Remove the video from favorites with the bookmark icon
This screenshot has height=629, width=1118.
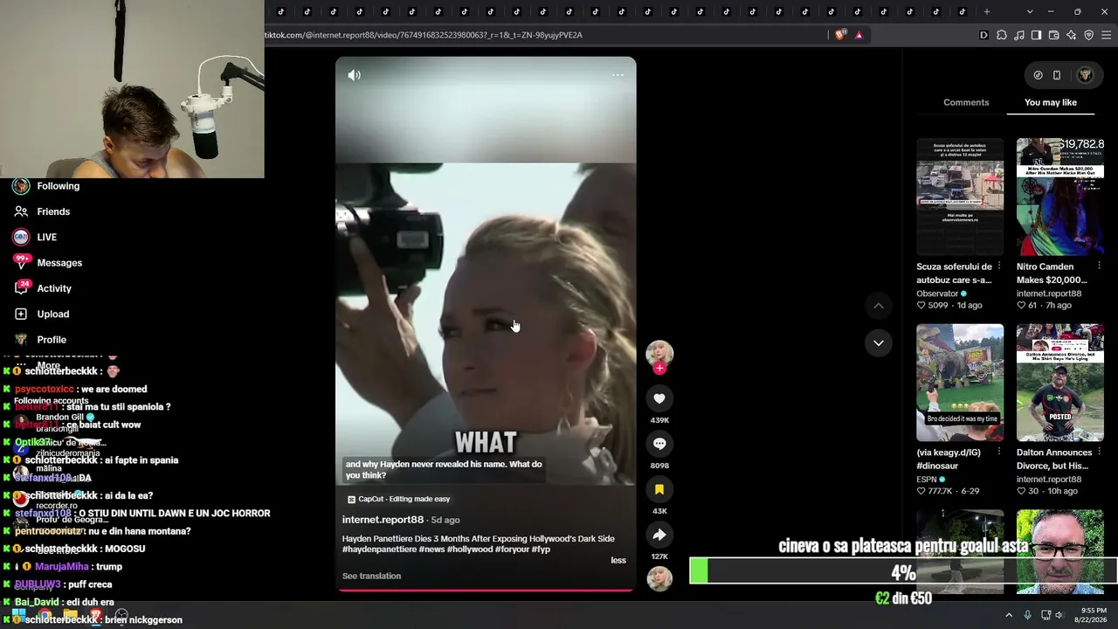(x=659, y=489)
